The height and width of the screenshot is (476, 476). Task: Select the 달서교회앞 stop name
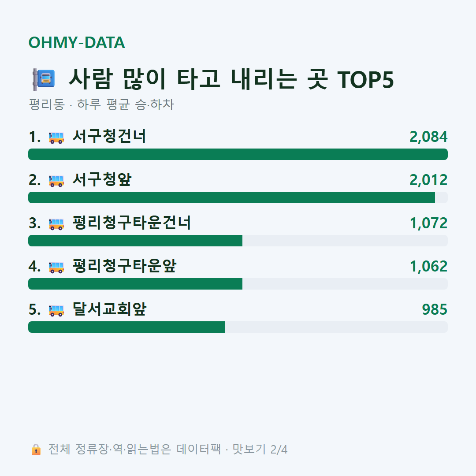pyautogui.click(x=109, y=309)
